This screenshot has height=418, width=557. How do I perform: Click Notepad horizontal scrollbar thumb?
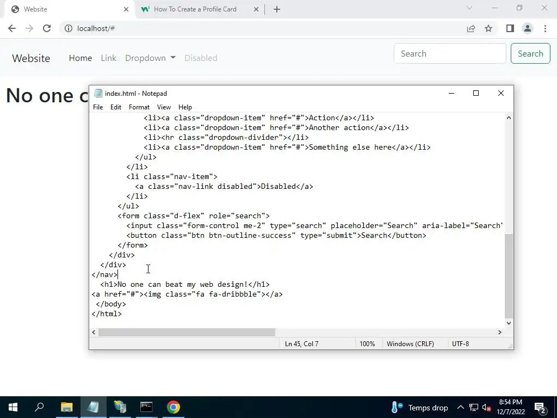[187, 332]
